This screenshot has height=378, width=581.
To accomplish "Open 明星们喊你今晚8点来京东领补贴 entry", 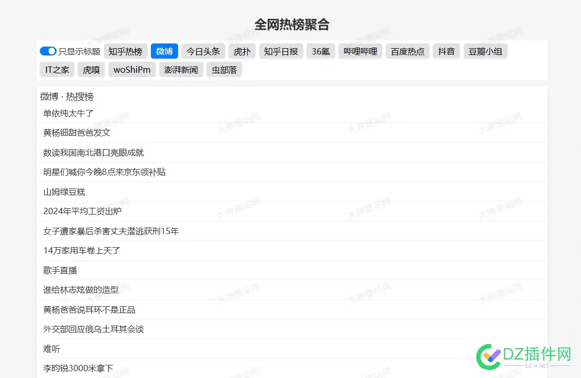I will (x=292, y=172).
